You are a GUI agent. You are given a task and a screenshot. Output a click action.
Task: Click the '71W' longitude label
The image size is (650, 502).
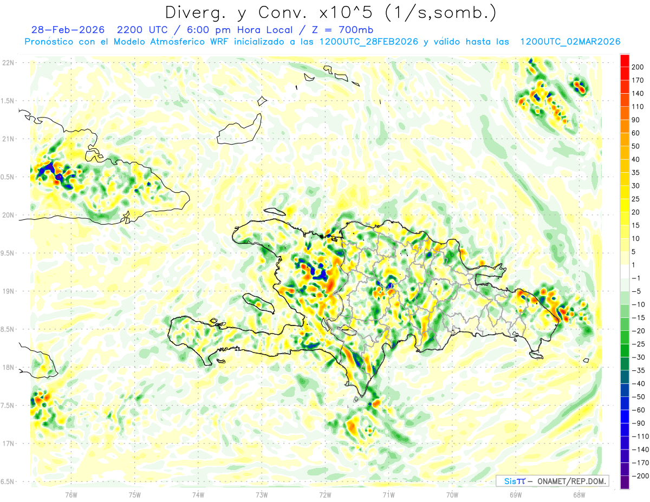point(388,494)
